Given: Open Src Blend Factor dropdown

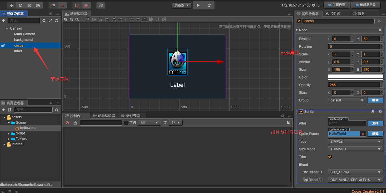Looking at the screenshot, I should [x=356, y=172].
